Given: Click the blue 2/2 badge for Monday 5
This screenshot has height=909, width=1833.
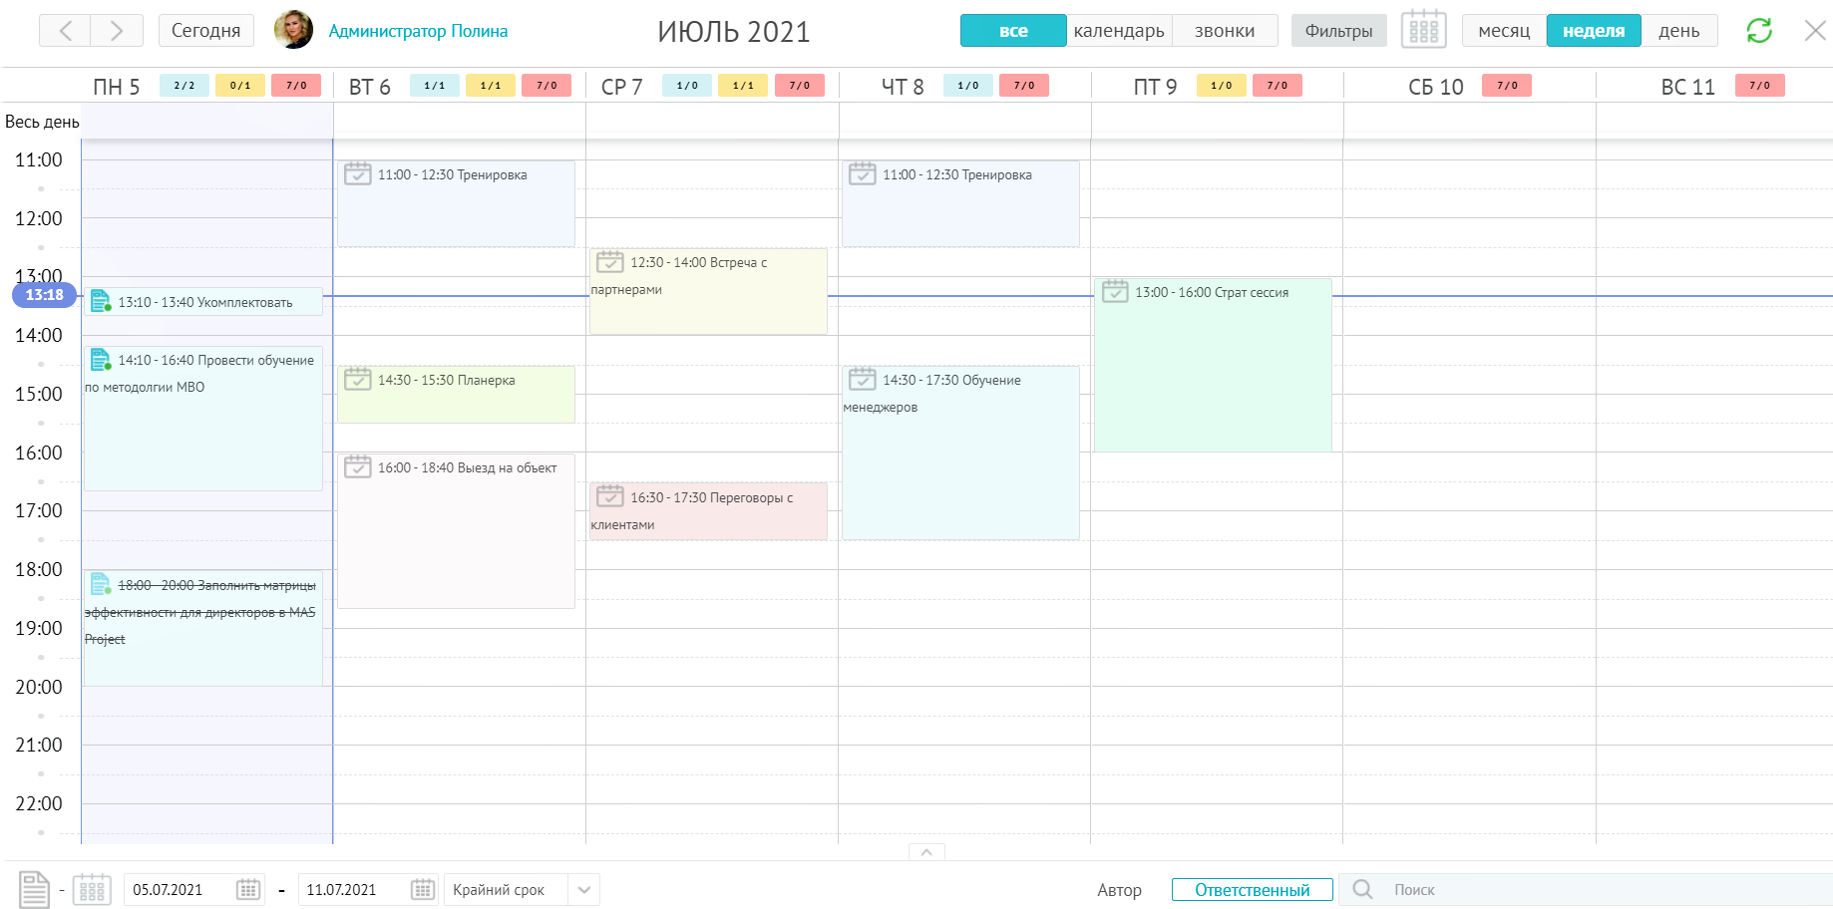Looking at the screenshot, I should pyautogui.click(x=184, y=86).
